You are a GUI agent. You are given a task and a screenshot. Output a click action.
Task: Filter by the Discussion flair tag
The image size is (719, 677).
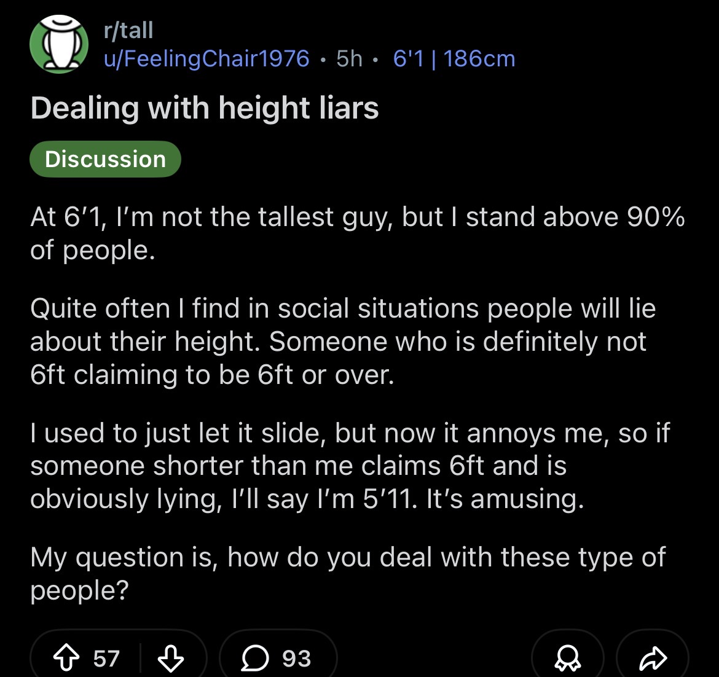[105, 159]
